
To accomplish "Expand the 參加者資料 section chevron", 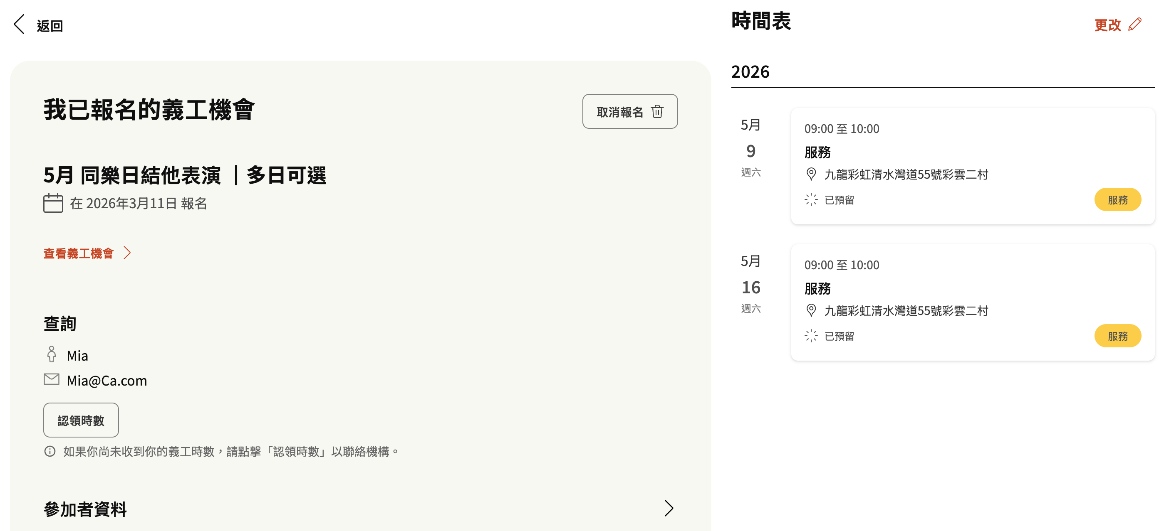I will point(669,508).
